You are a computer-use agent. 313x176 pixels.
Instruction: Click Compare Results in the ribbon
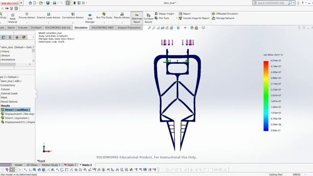148,18
